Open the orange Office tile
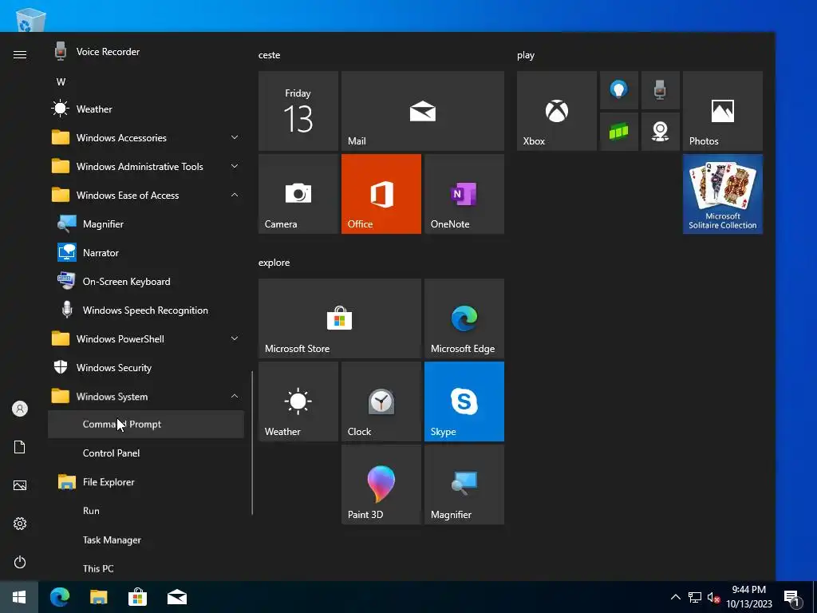The image size is (817, 613). pos(381,194)
